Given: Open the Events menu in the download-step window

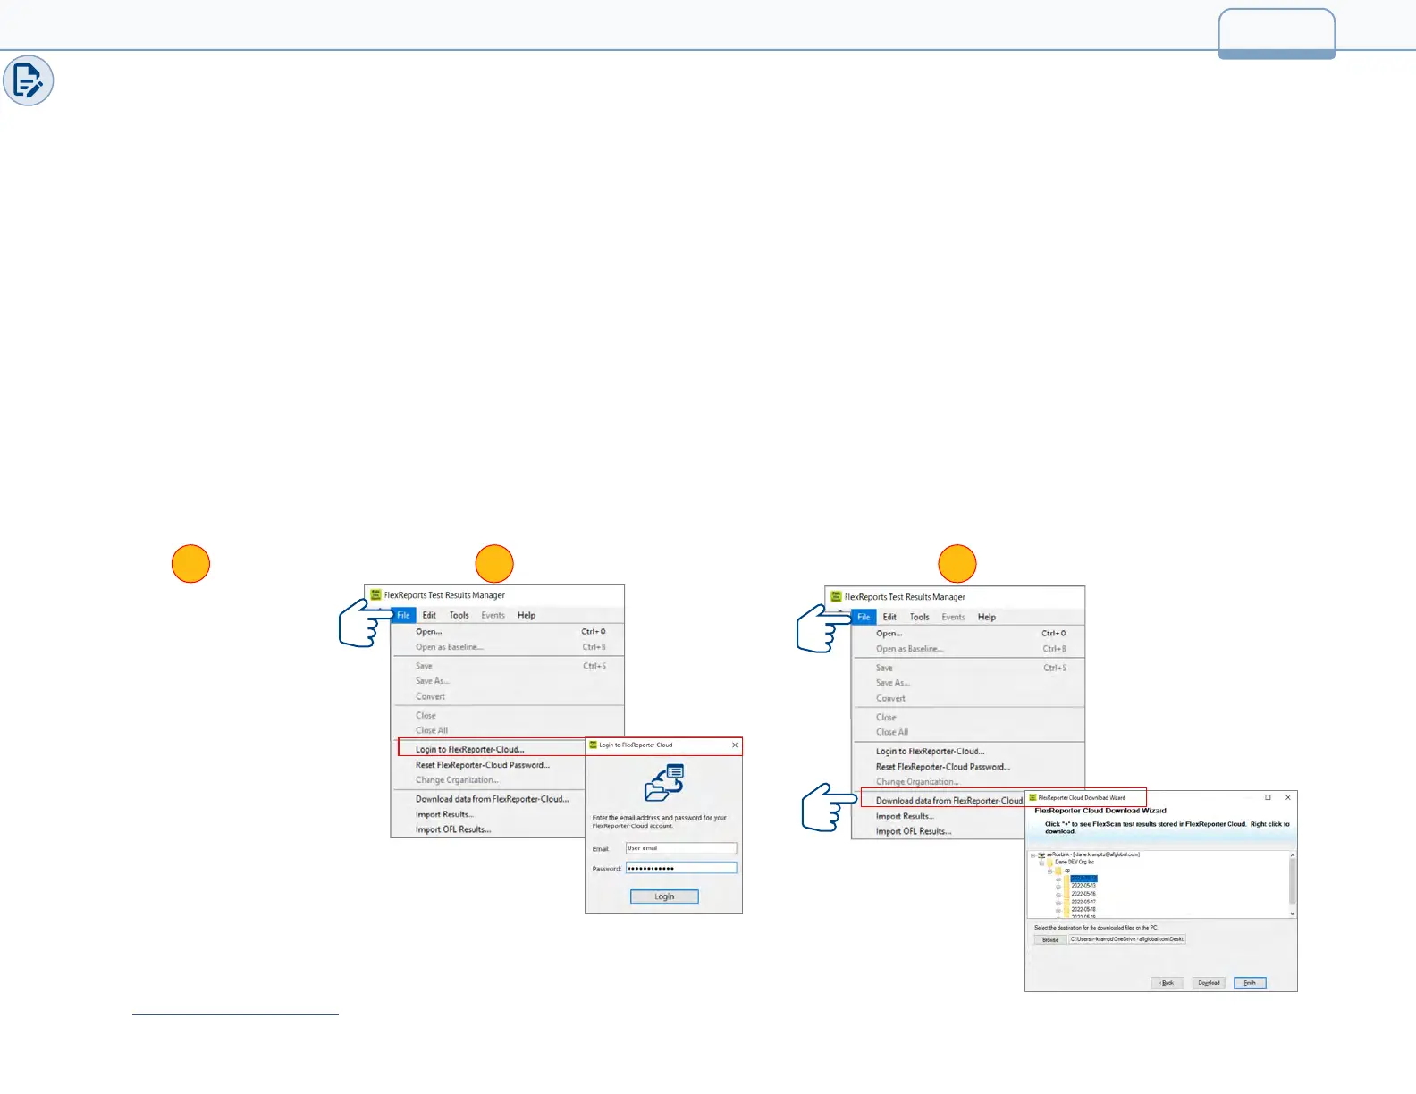Looking at the screenshot, I should [953, 617].
